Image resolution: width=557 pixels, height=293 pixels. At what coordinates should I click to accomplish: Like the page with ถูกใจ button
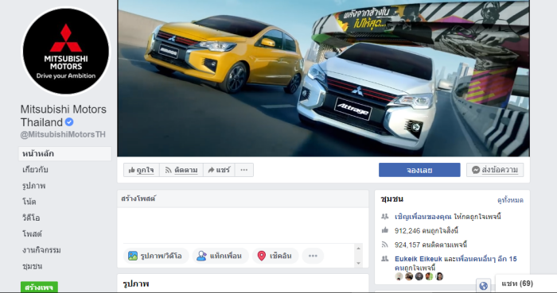(x=142, y=170)
